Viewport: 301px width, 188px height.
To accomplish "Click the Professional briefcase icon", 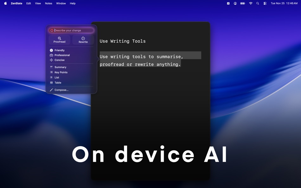I will (51, 55).
